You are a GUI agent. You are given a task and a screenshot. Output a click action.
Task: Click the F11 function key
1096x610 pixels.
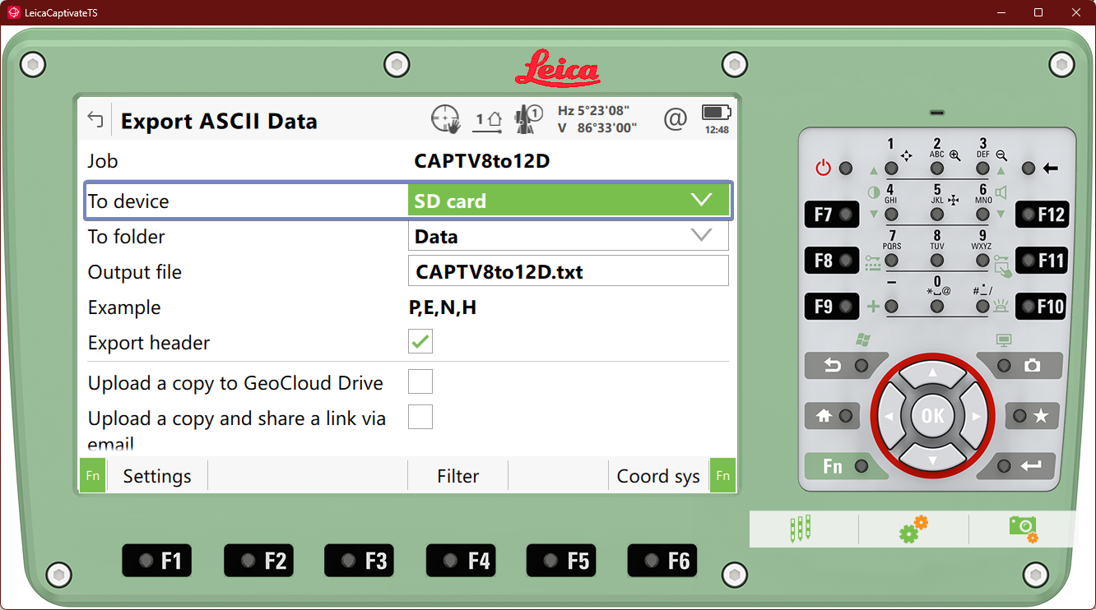point(1042,261)
